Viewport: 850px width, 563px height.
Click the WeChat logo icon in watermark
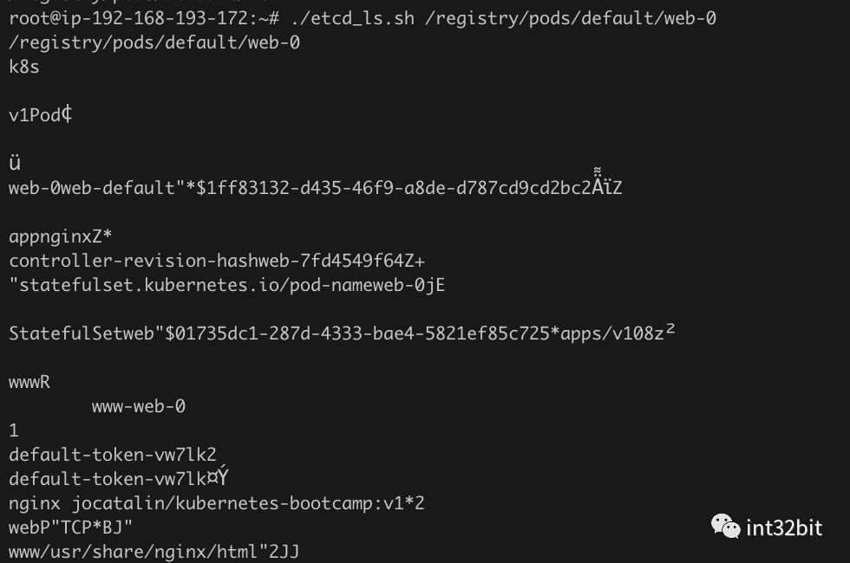[x=724, y=525]
